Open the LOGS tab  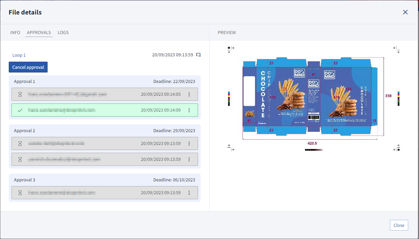(x=63, y=33)
